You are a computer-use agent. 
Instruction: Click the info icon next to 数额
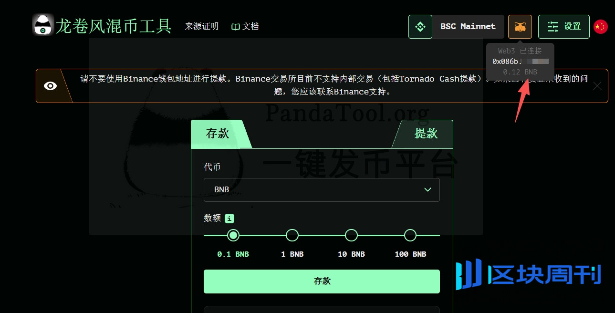[x=229, y=219]
